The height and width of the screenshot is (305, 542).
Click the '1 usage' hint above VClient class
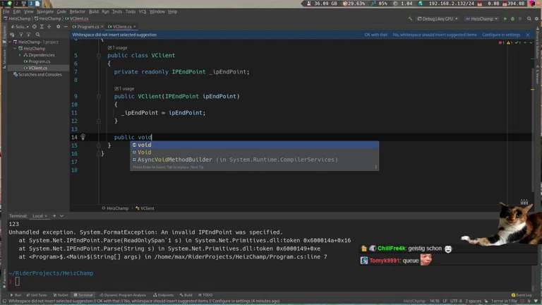click(x=118, y=48)
